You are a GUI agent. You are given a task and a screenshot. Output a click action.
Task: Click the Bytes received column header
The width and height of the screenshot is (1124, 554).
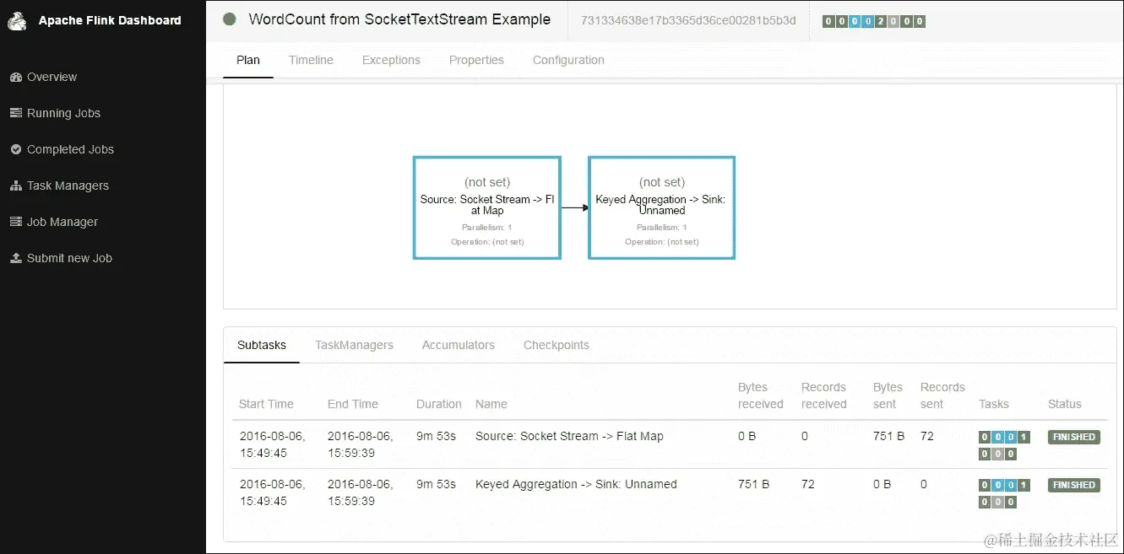coord(761,395)
